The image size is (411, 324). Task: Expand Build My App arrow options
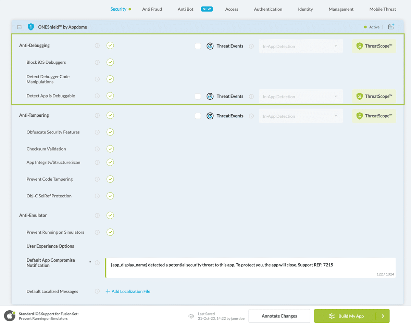point(383,316)
